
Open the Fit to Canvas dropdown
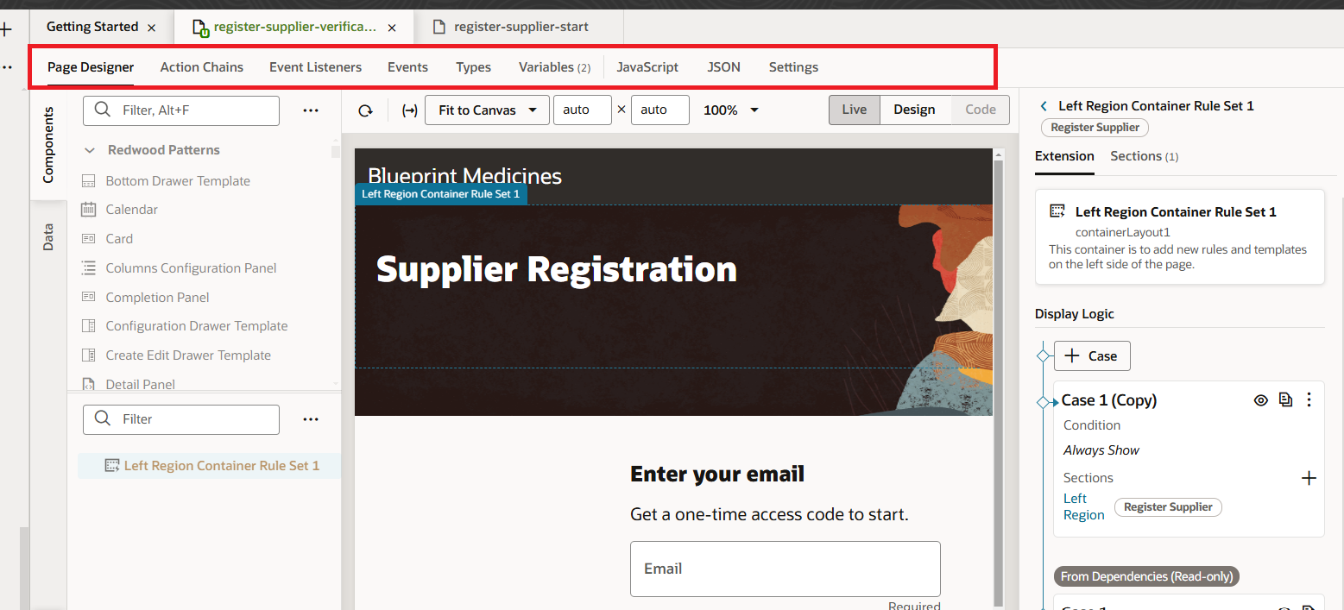tap(486, 110)
